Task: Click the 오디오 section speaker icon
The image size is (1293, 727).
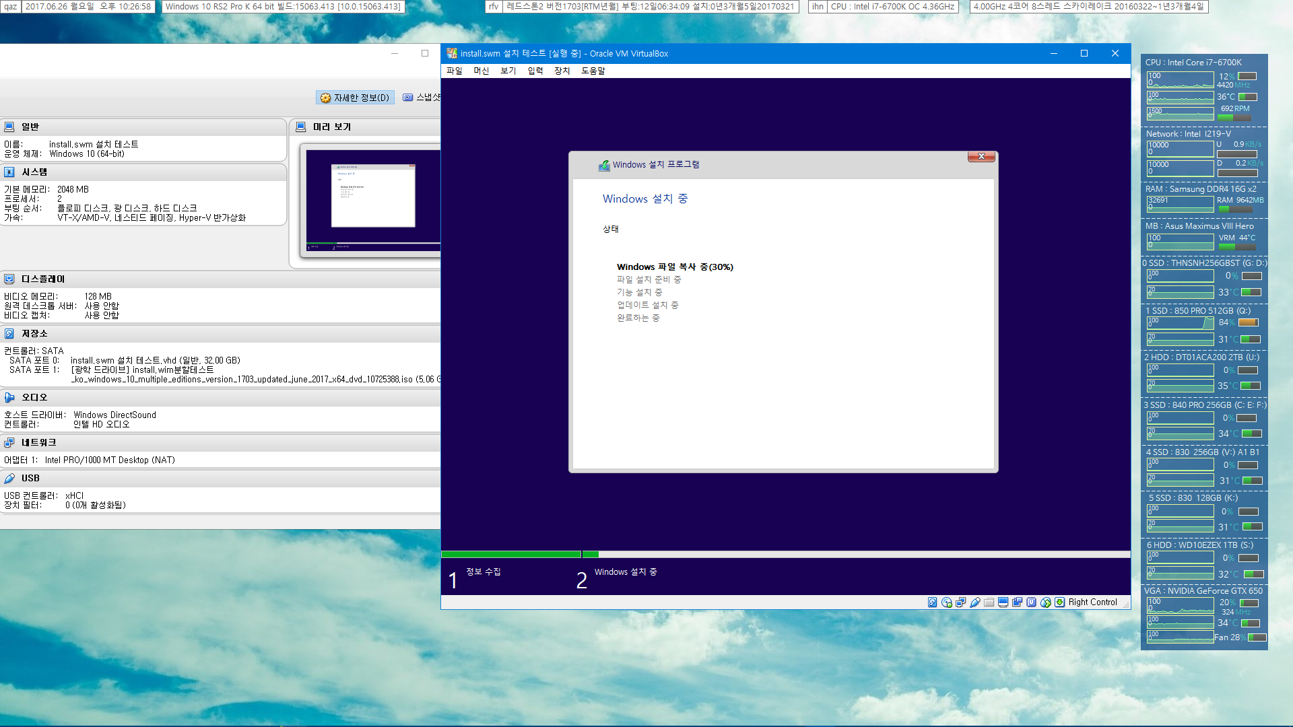Action: coord(9,397)
